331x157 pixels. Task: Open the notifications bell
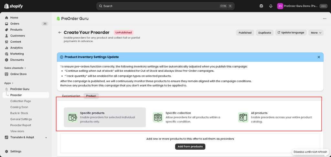[271, 6]
